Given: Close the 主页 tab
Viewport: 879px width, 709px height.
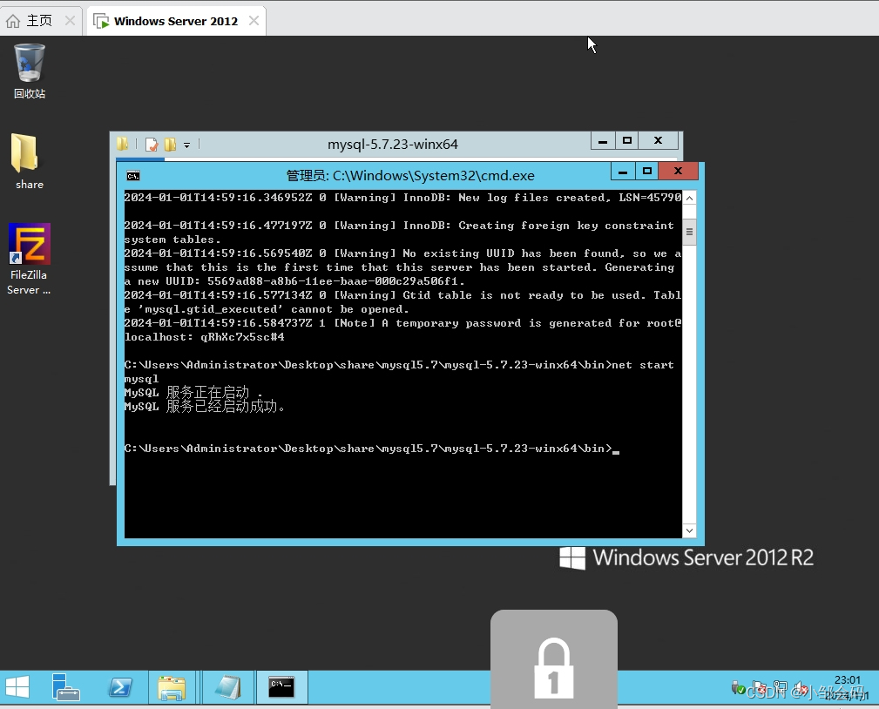Looking at the screenshot, I should (x=70, y=21).
